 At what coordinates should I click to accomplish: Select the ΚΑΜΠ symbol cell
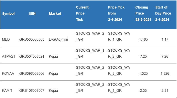(7, 90)
